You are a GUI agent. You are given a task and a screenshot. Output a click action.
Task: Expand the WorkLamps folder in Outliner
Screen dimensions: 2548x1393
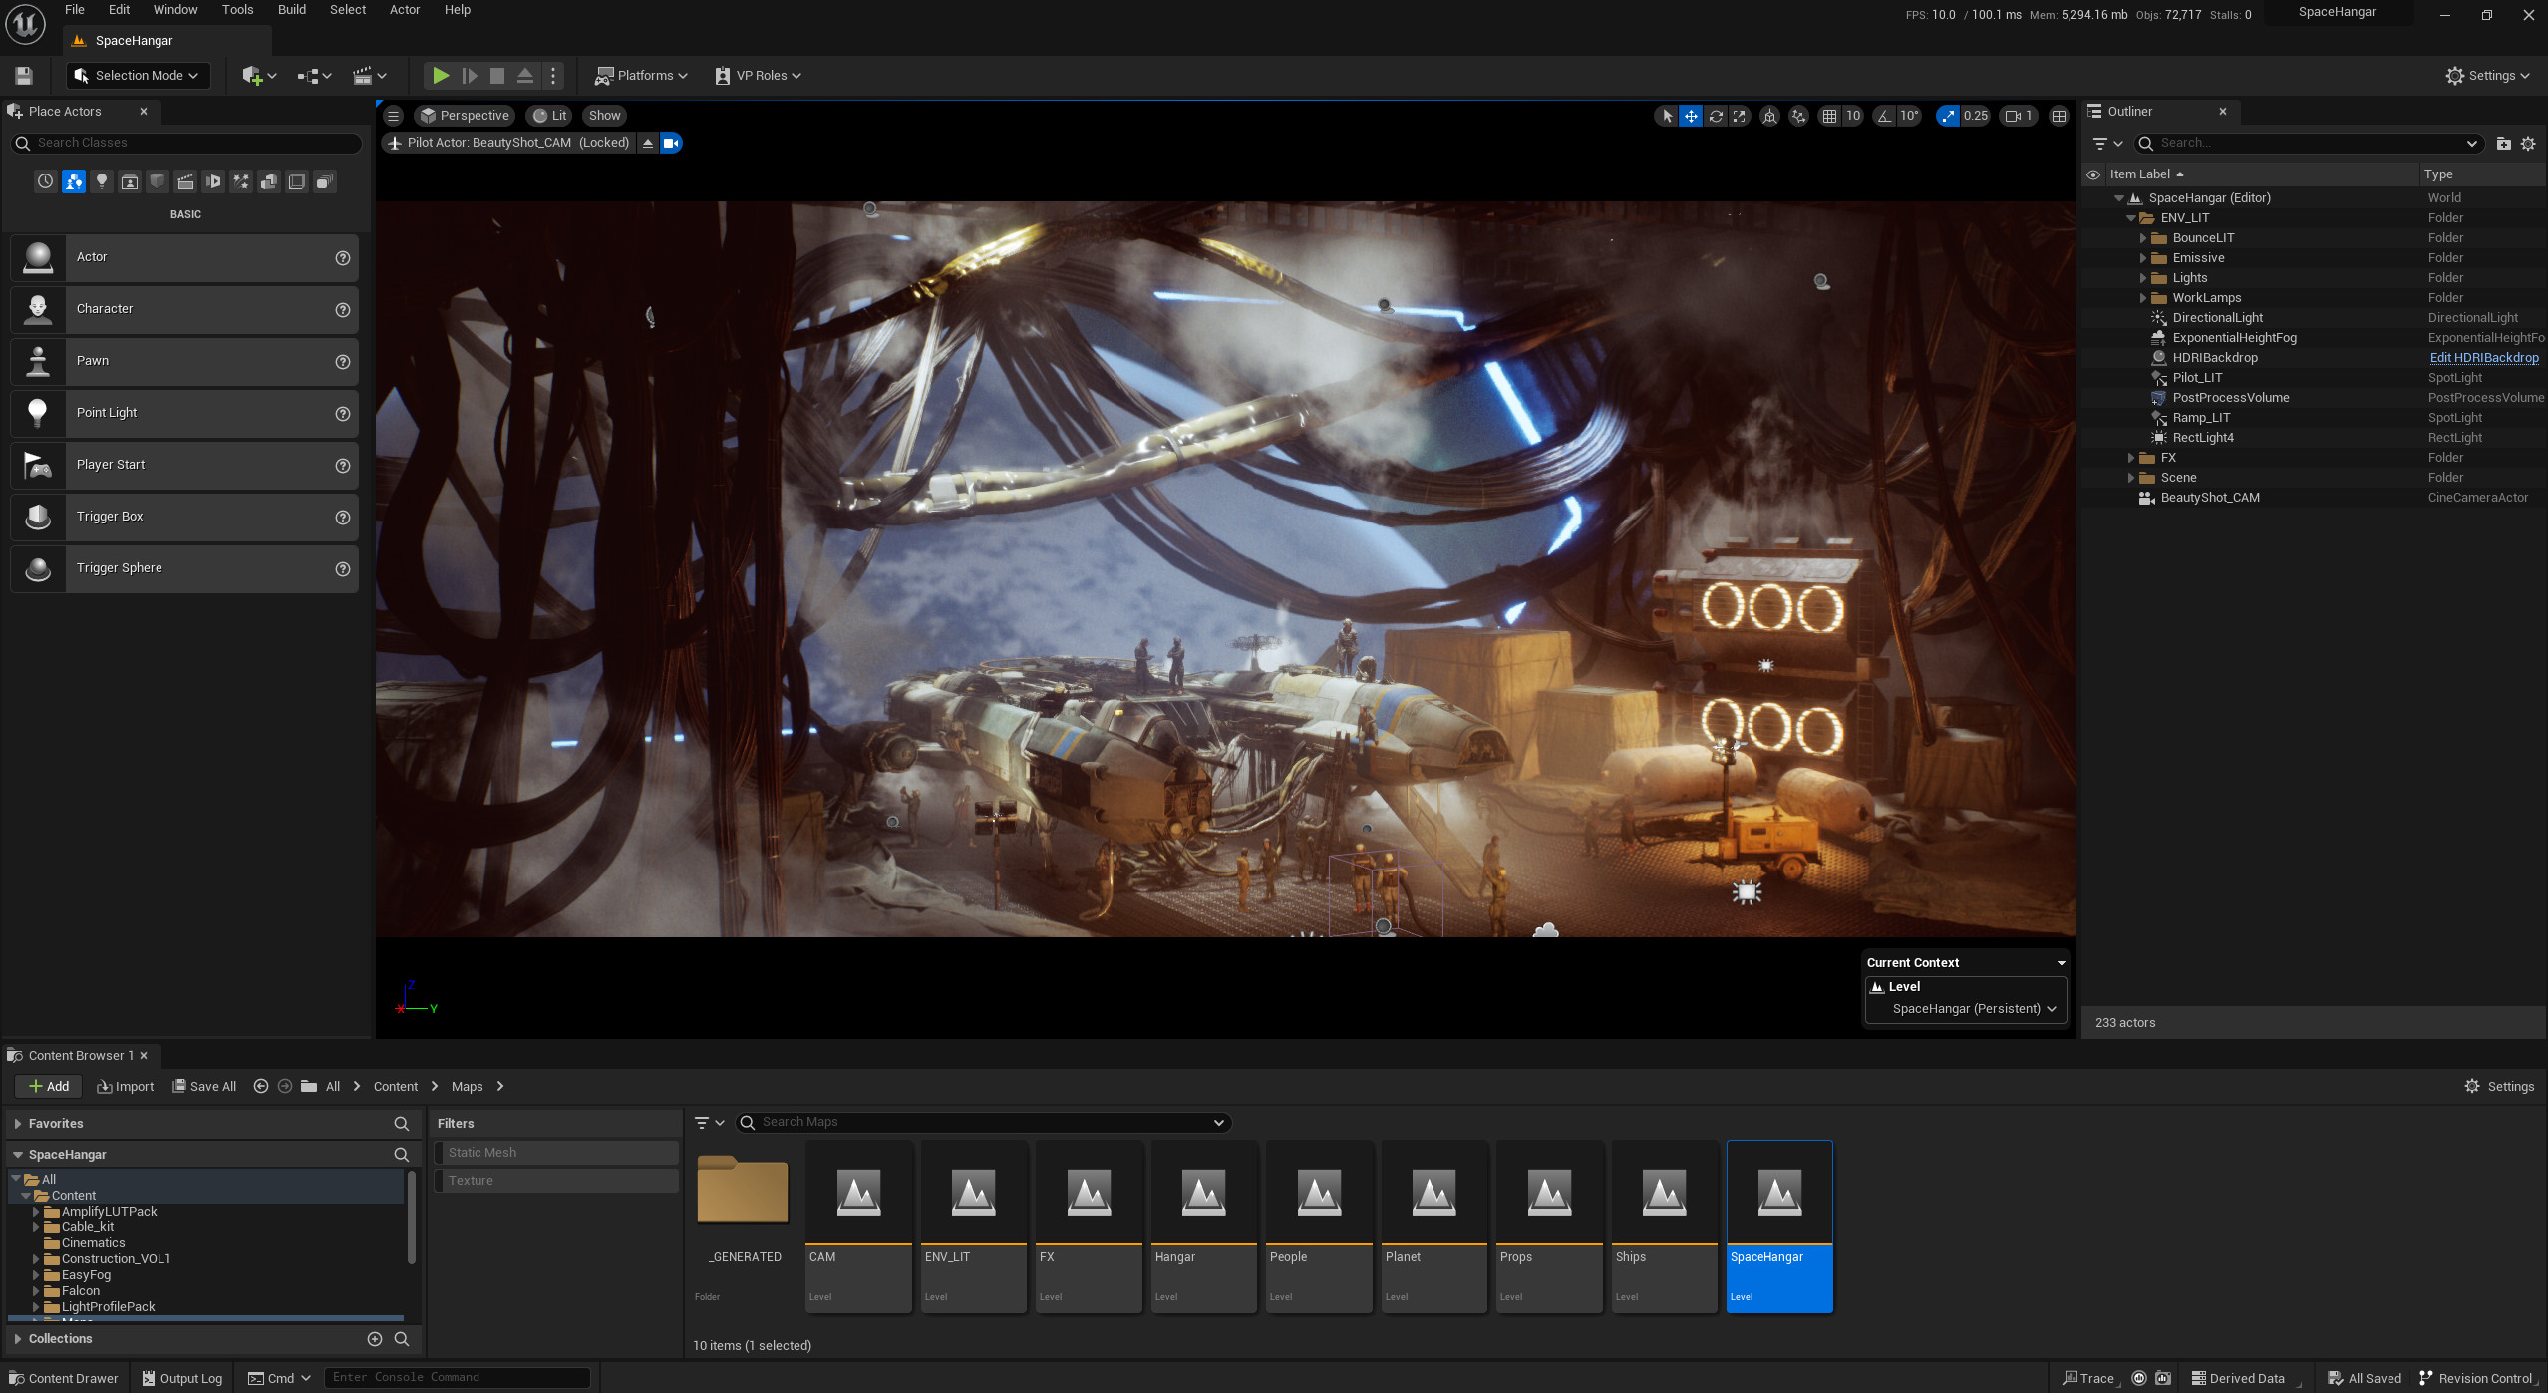[x=2142, y=298]
